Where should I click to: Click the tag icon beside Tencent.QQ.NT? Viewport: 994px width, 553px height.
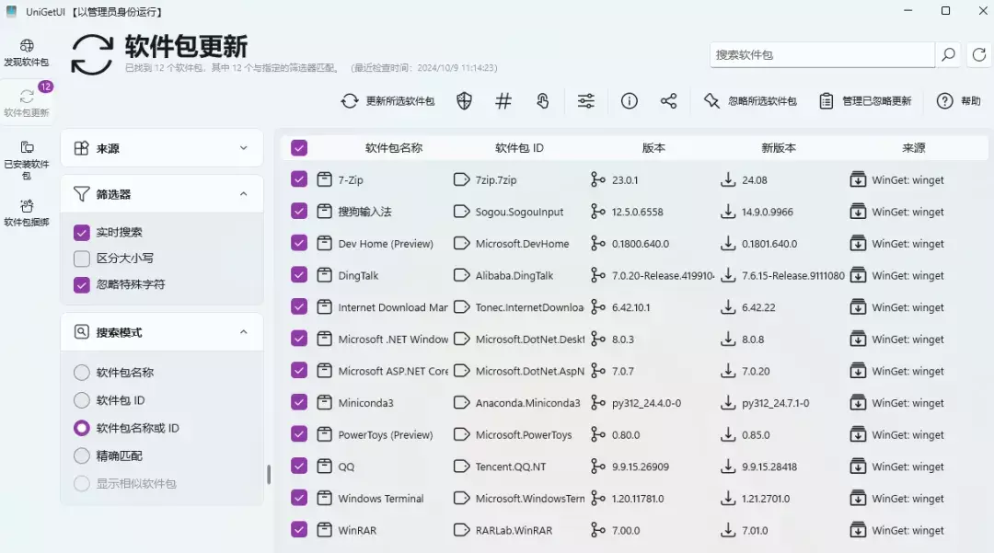[x=461, y=467]
